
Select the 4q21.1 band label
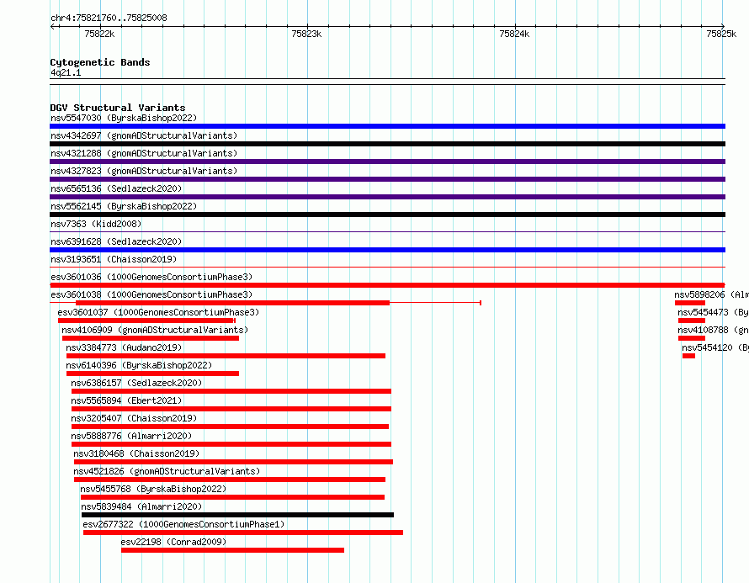[66, 72]
